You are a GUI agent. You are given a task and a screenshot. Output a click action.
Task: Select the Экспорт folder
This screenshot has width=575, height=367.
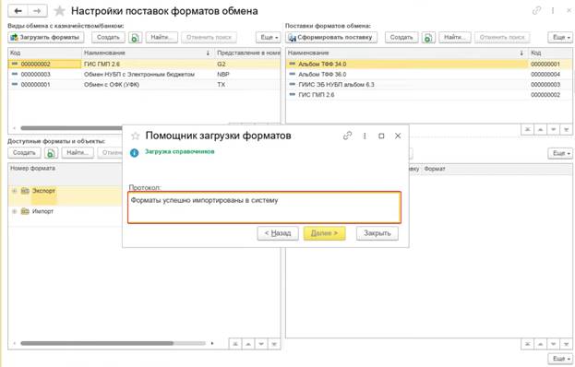pyautogui.click(x=38, y=191)
